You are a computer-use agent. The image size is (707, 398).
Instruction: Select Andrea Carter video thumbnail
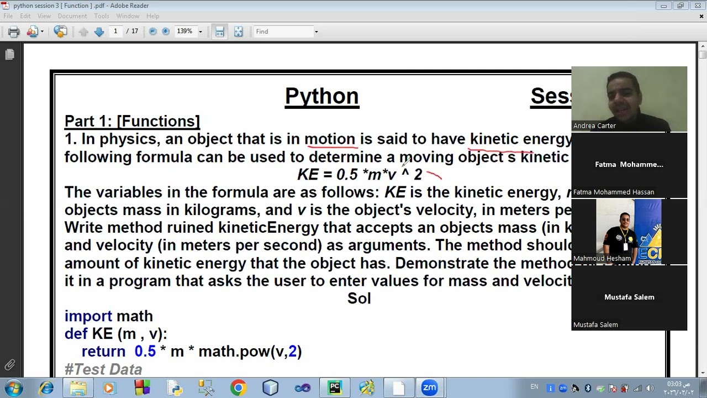tap(629, 99)
